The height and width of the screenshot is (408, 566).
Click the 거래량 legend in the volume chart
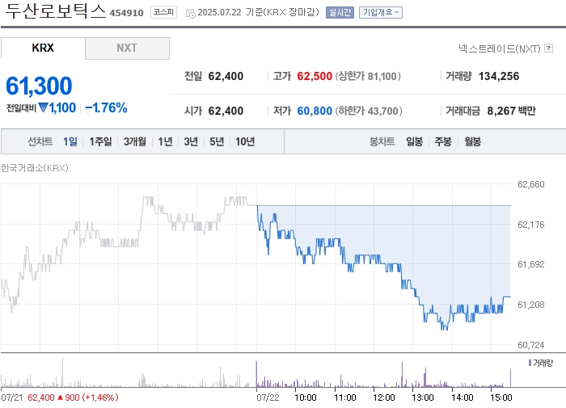(x=540, y=363)
